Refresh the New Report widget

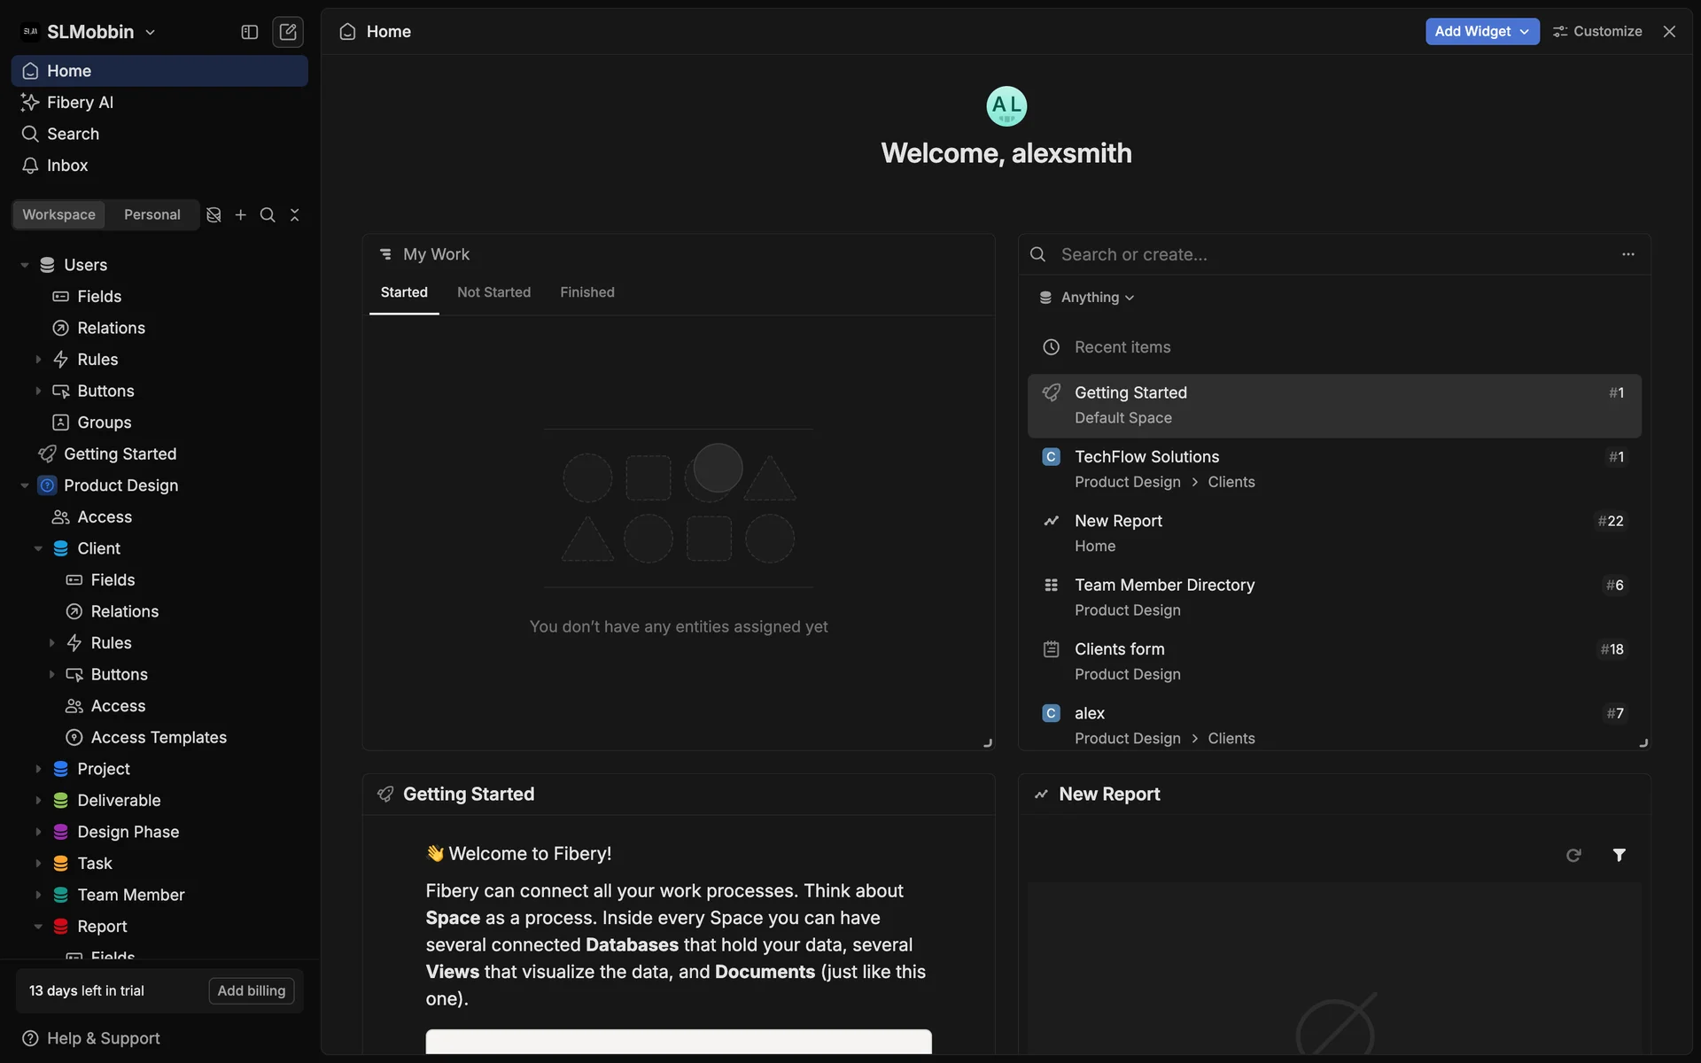coord(1573,855)
